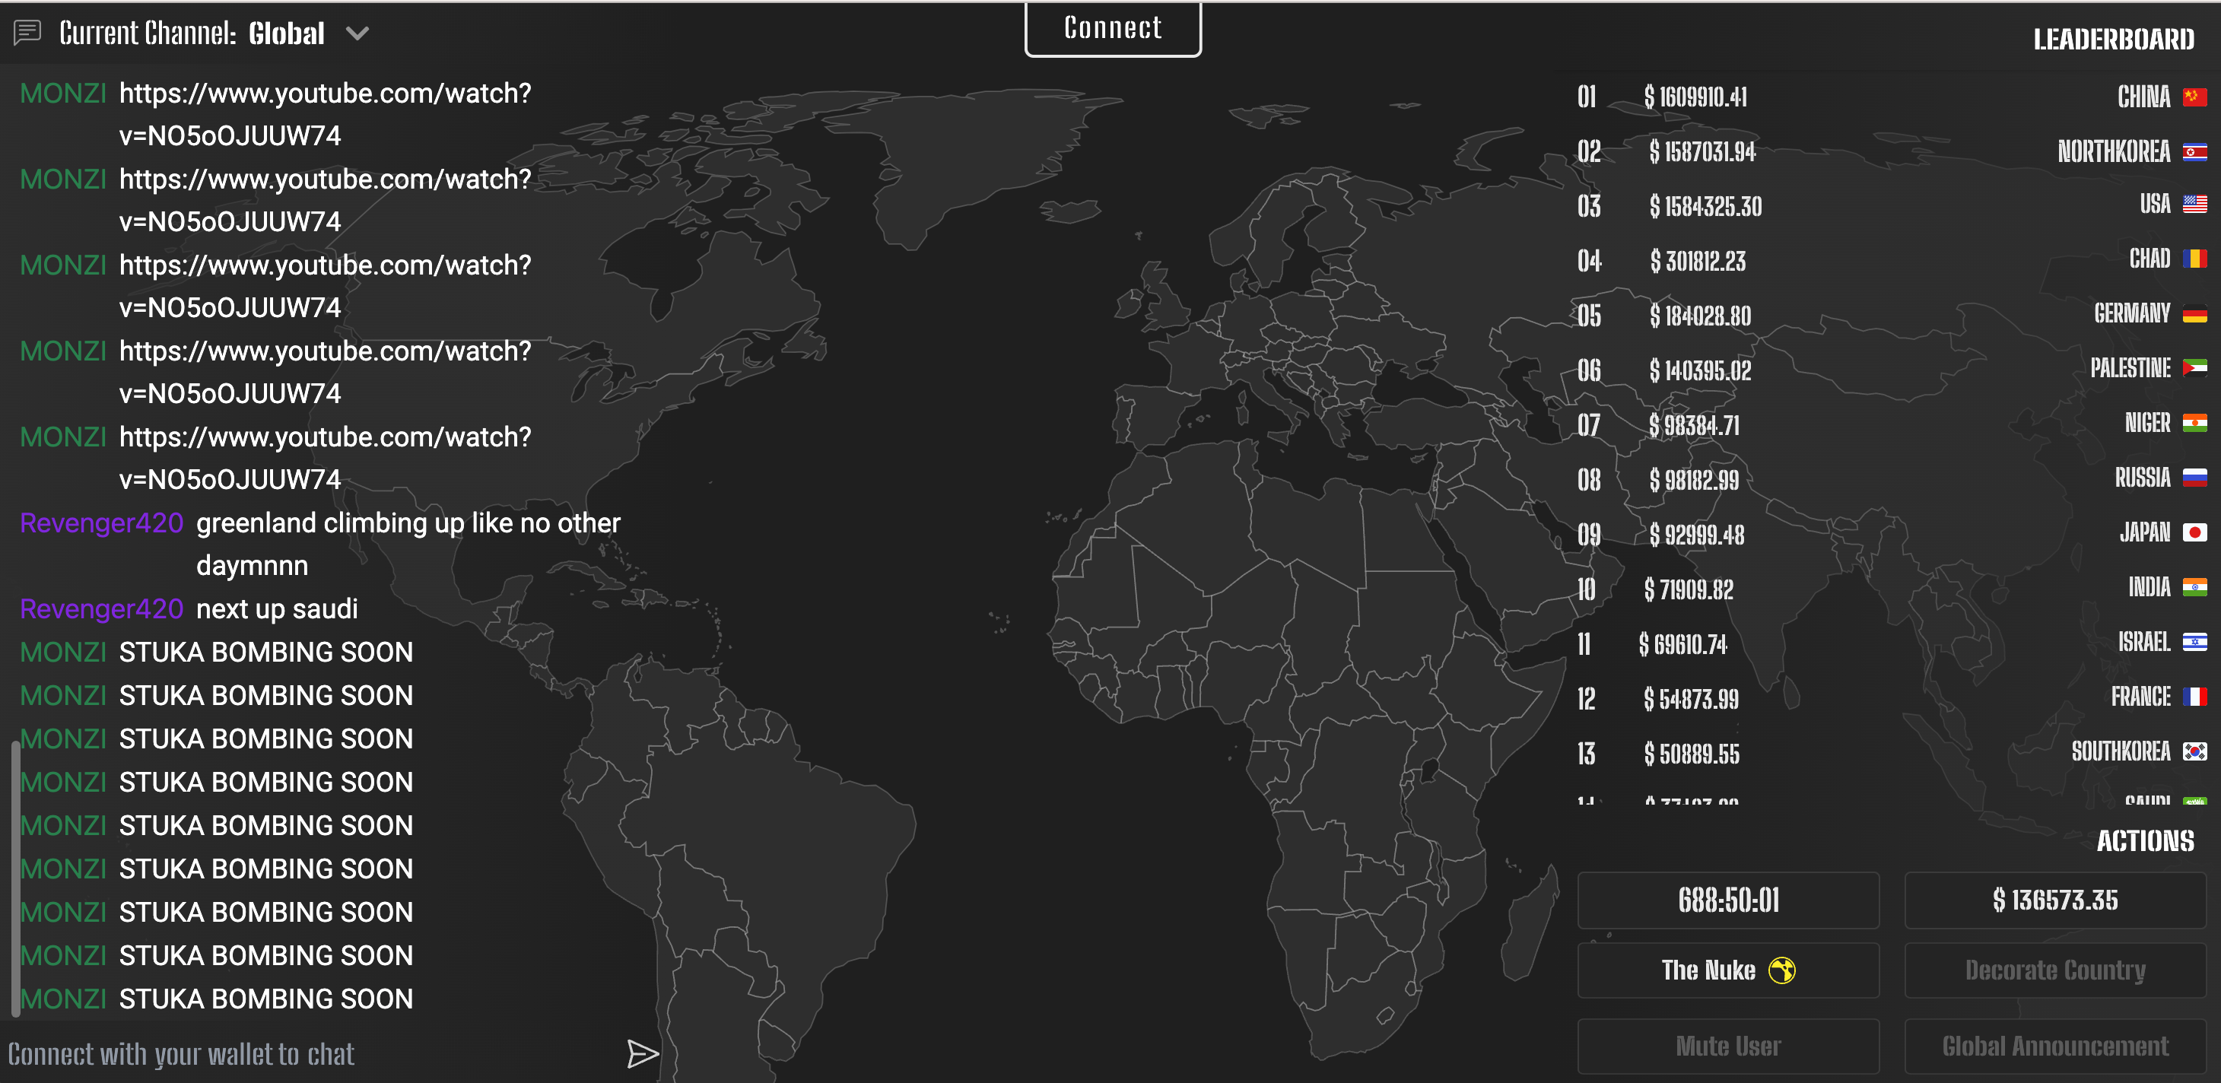Viewport: 2221px width, 1083px height.
Task: Open the first MONZI YouTube link
Action: tap(325, 93)
